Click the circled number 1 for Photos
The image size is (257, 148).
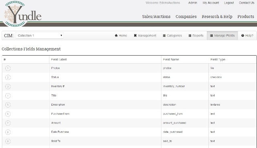coord(8,68)
